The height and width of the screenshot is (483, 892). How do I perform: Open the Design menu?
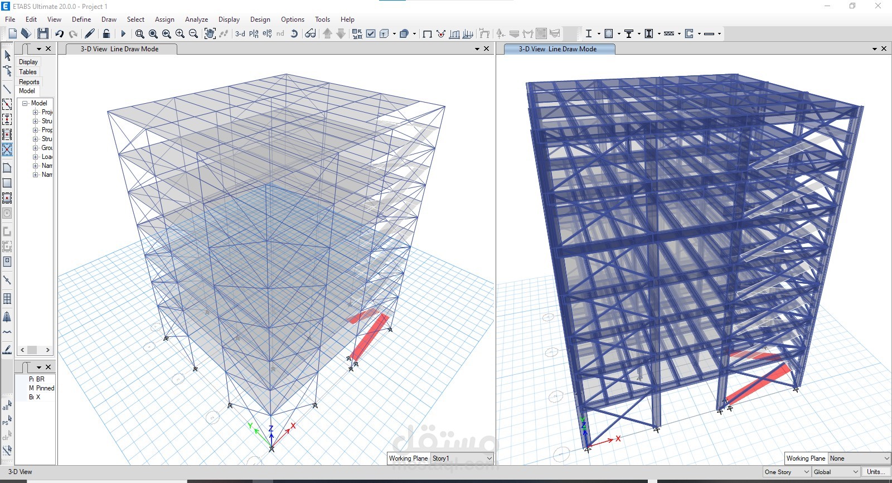(x=260, y=20)
